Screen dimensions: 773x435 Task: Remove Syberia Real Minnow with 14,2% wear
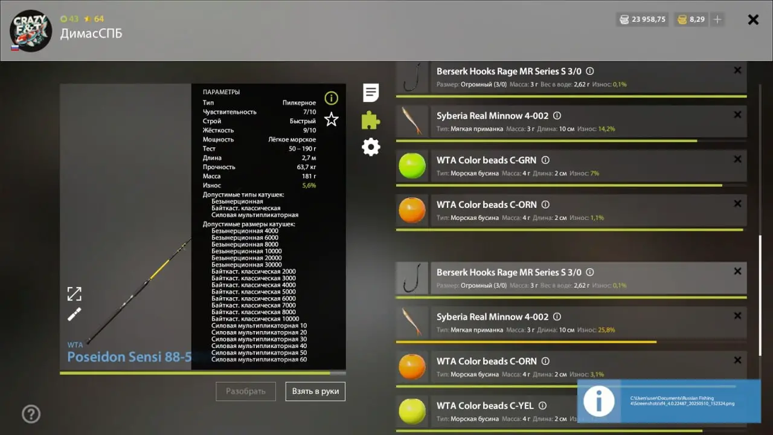click(737, 115)
